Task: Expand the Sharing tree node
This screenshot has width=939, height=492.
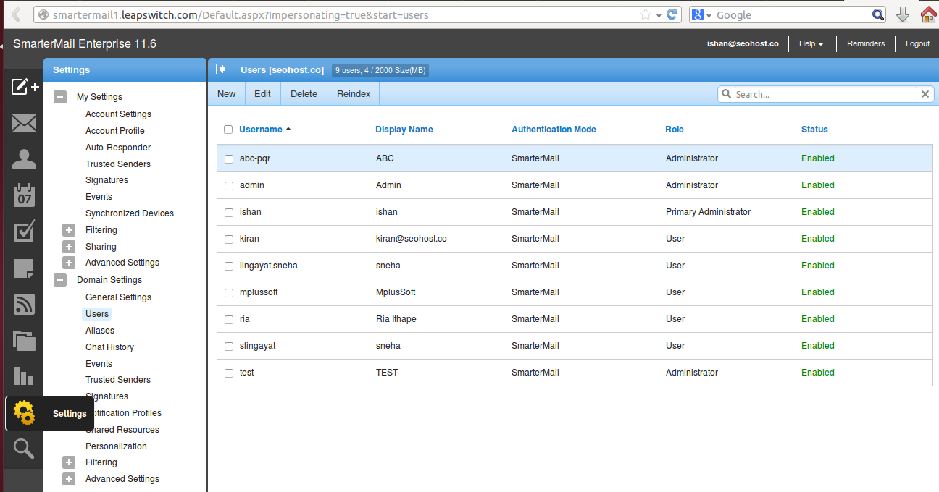Action: point(69,247)
